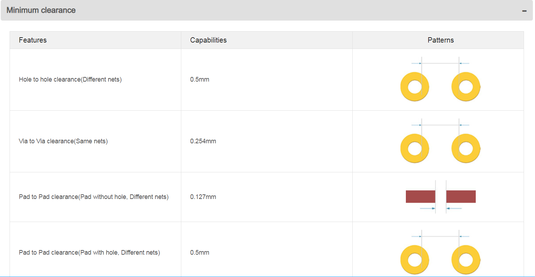Open Pad with hole clearance pattern image

440,253
